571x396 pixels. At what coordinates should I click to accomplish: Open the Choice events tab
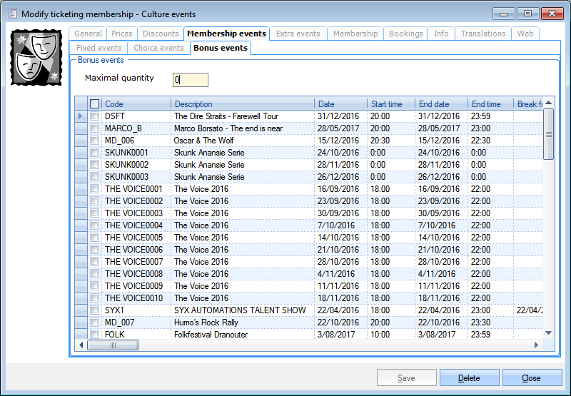158,48
